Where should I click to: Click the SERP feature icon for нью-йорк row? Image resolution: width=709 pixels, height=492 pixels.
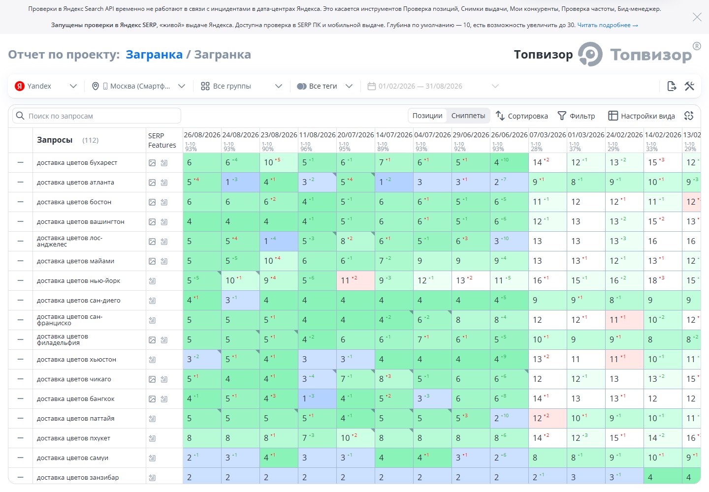click(152, 281)
